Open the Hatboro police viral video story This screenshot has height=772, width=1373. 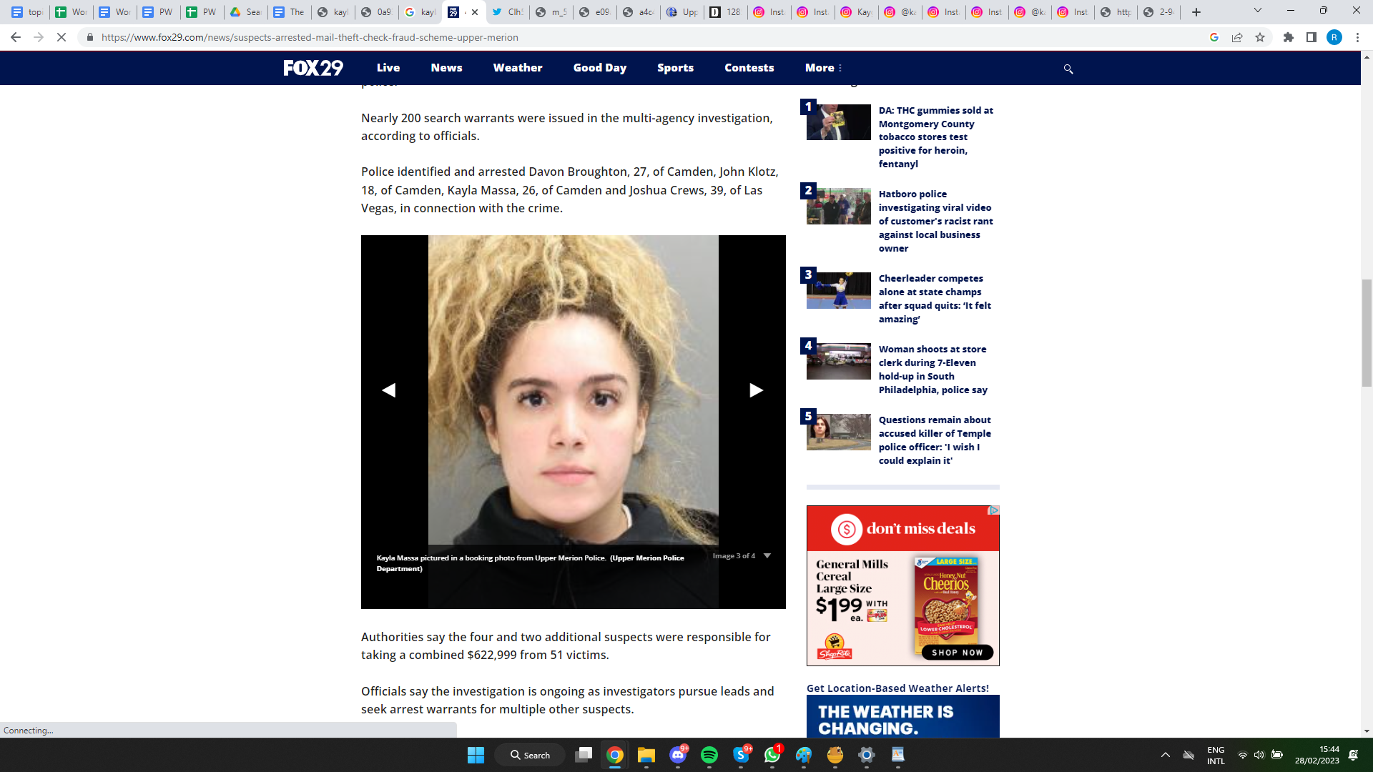(x=936, y=221)
